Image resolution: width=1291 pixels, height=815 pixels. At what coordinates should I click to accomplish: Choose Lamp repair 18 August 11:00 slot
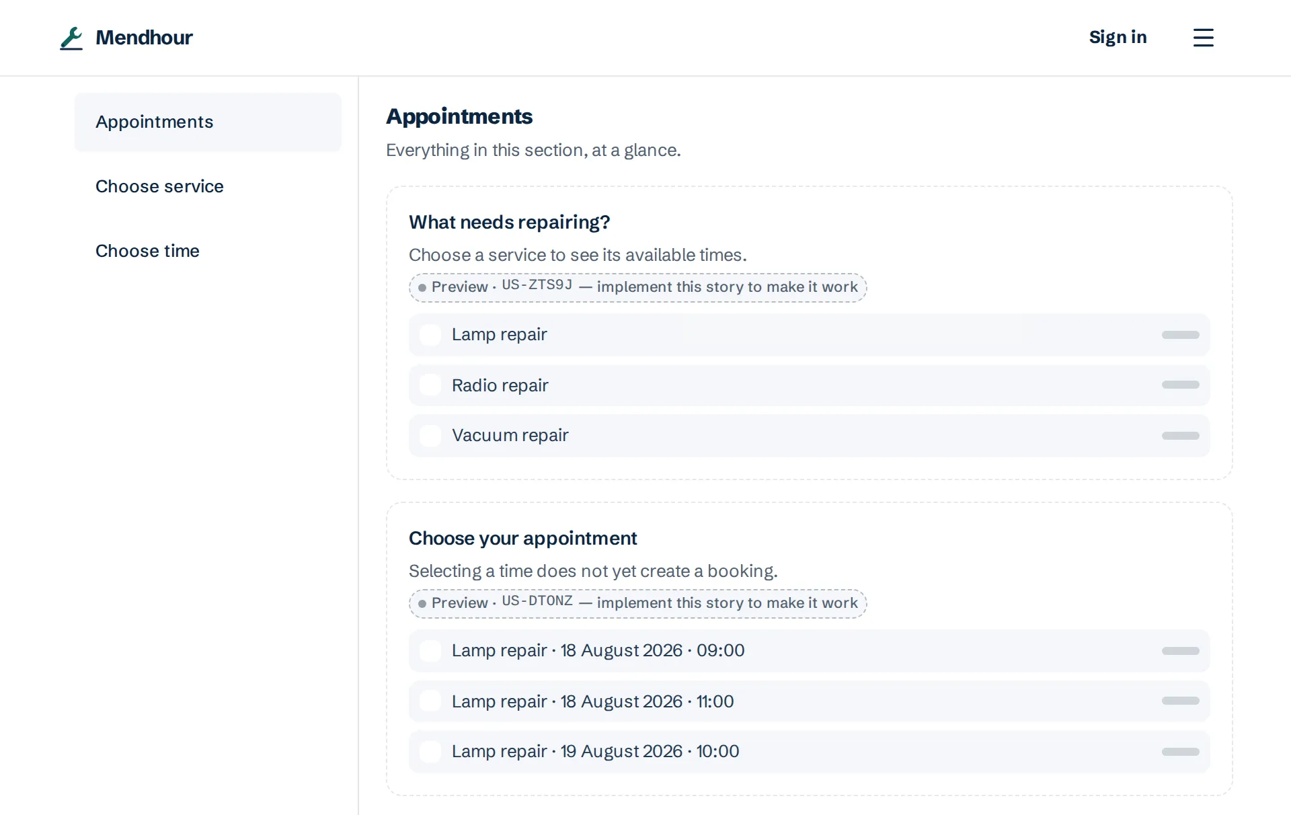809,701
